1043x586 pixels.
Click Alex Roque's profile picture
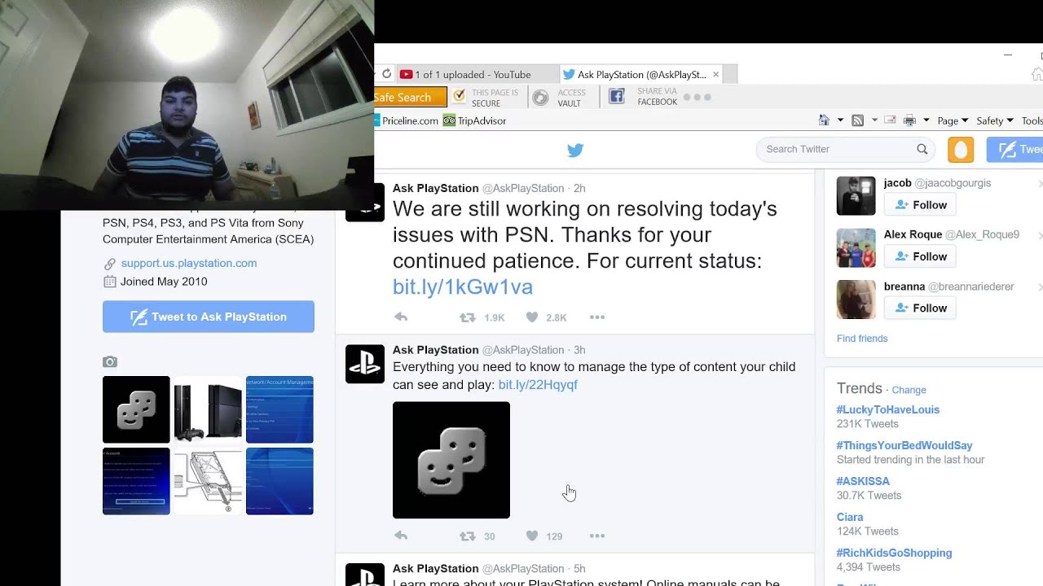[856, 247]
